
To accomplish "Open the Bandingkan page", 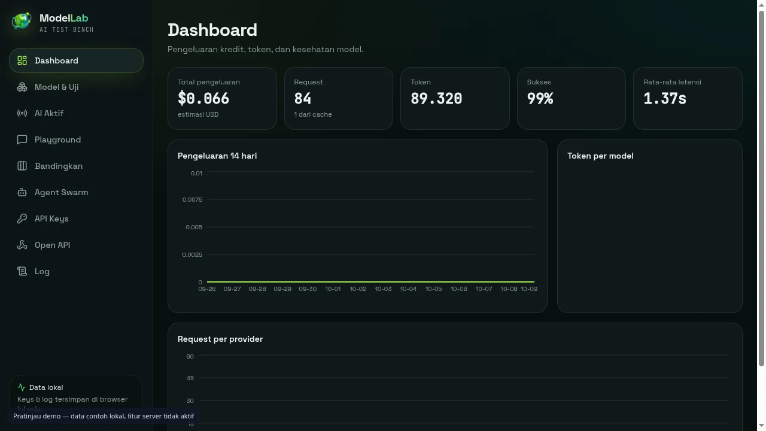I will click(76, 166).
